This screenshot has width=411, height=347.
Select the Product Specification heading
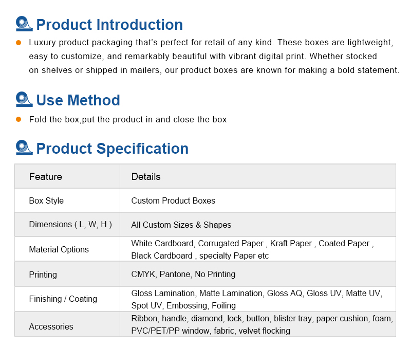point(113,149)
